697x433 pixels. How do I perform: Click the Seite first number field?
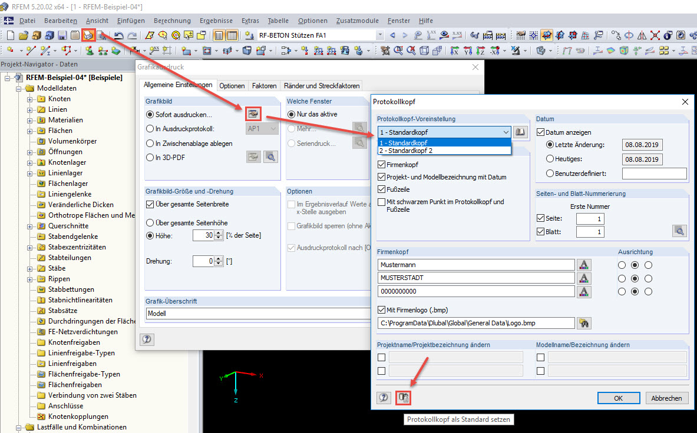click(590, 219)
